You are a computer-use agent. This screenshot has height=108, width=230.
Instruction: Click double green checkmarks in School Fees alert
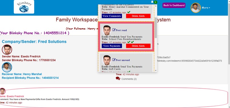pos(130,42)
